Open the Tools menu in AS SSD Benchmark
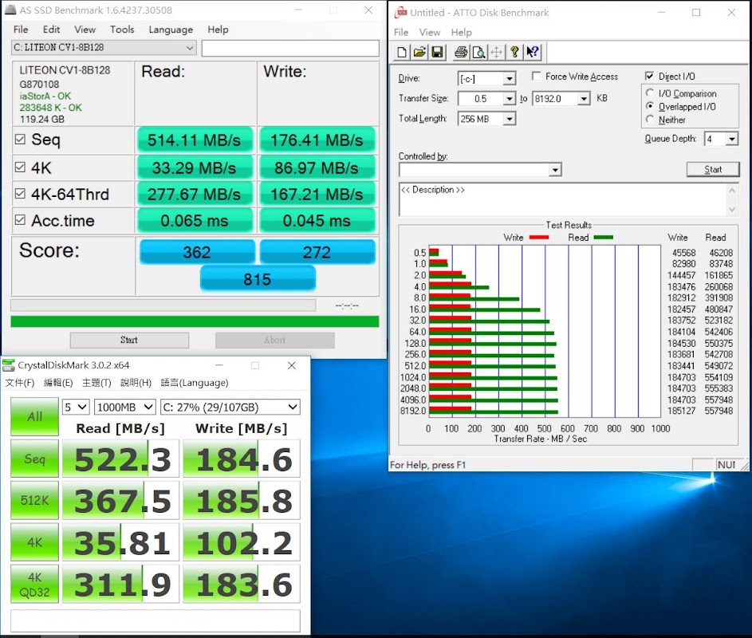The image size is (752, 638). (122, 30)
